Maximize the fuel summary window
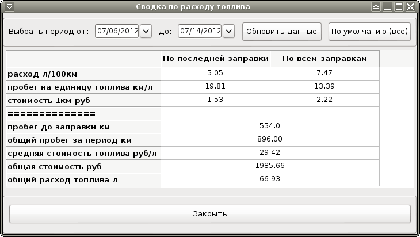 tap(399, 7)
